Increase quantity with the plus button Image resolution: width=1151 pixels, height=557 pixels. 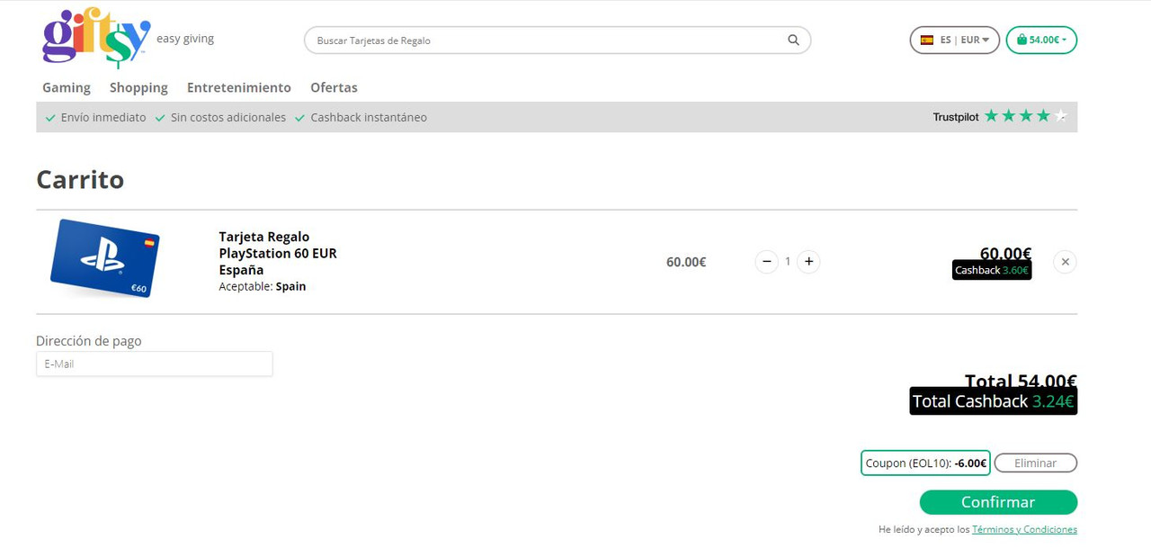click(x=808, y=262)
